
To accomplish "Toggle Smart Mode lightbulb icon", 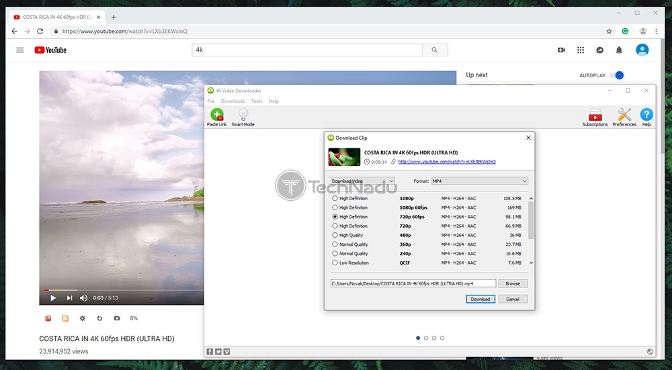I will point(243,115).
